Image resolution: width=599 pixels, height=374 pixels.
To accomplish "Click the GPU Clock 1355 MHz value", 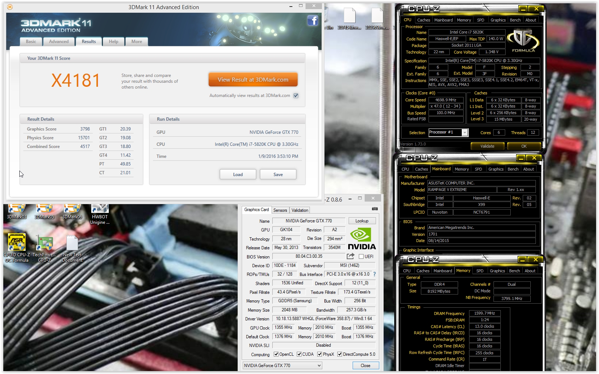I will pos(283,327).
